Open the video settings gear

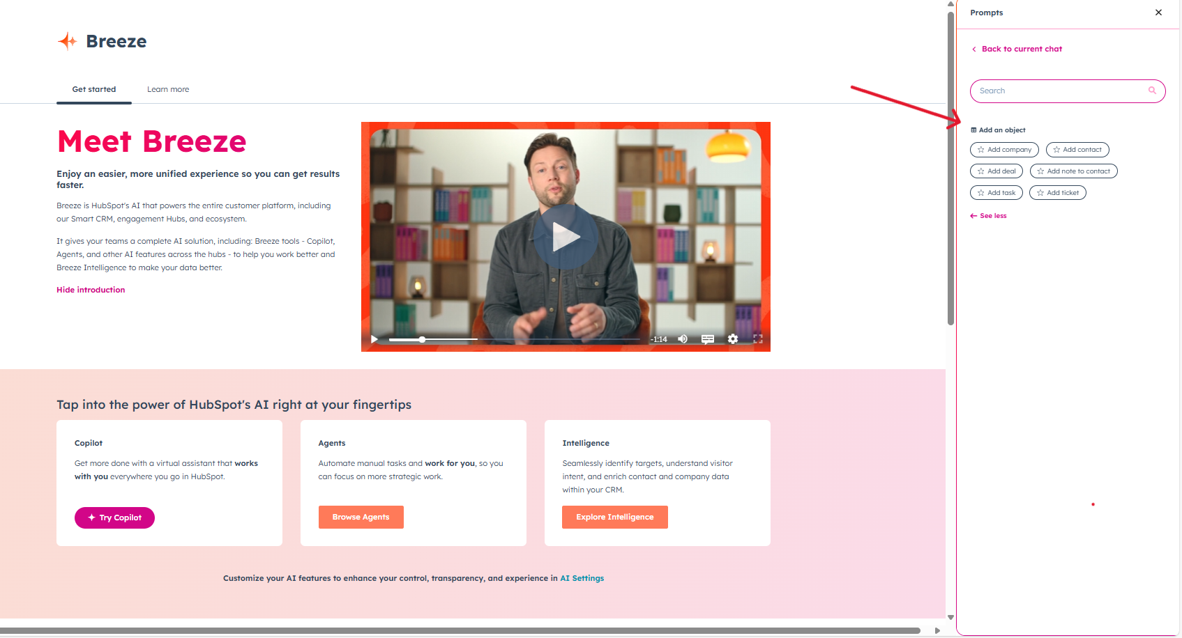733,339
